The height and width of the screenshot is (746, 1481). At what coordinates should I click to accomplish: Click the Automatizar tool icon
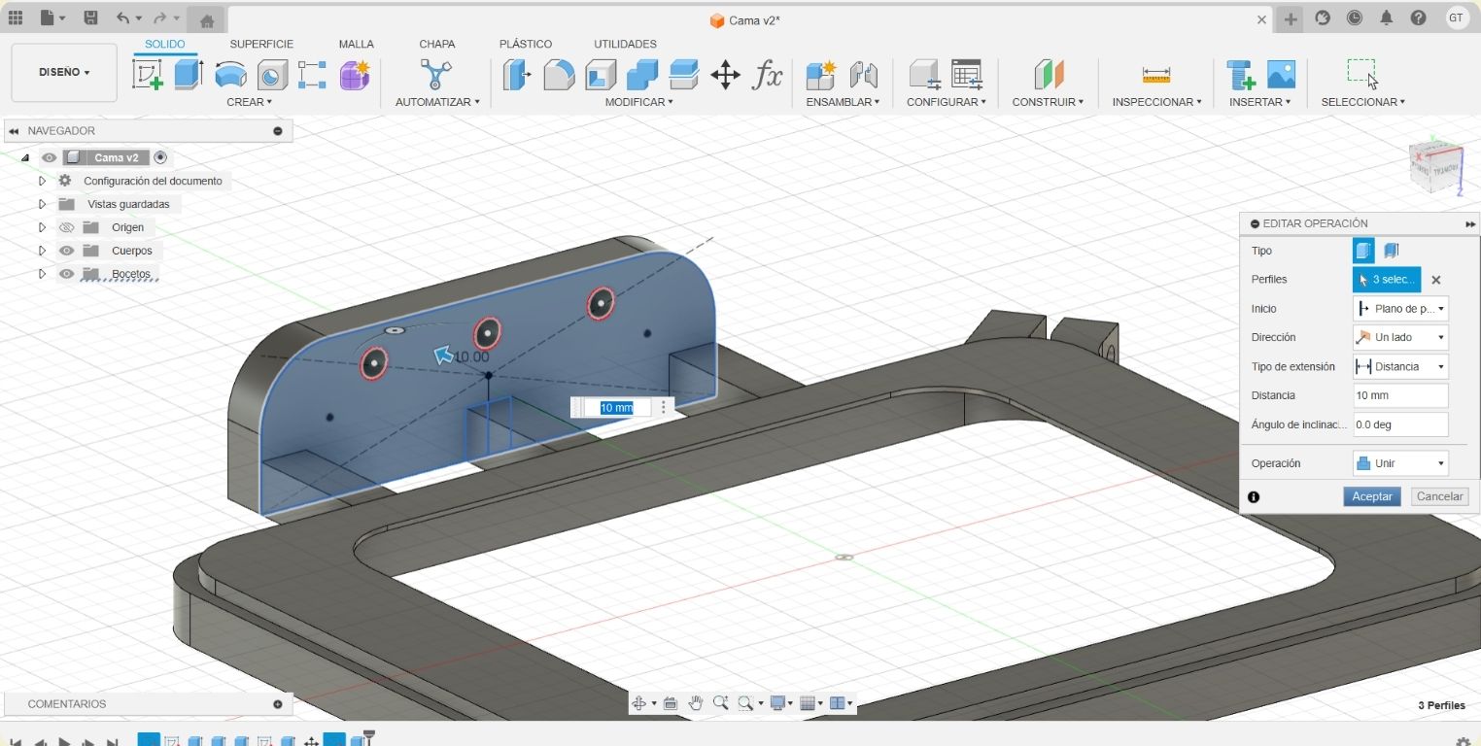(x=436, y=75)
